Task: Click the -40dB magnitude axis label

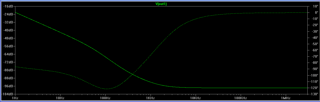Action: 8,30
